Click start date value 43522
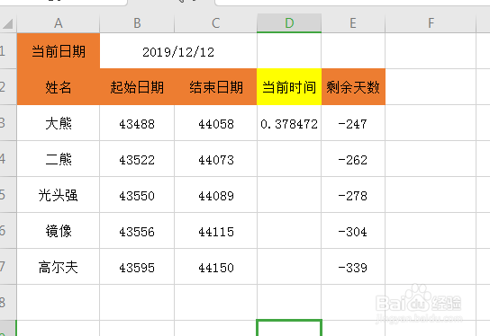Screen dimensions: 490x336 (x=137, y=159)
